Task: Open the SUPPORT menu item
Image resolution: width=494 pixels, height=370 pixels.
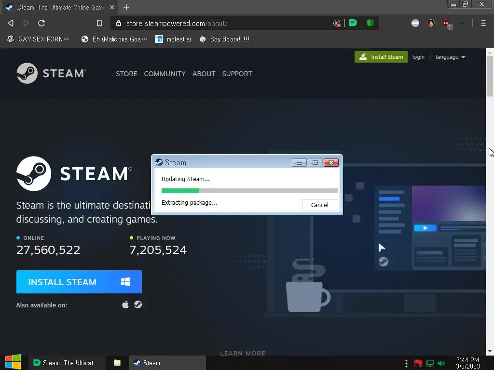Action: coord(237,74)
